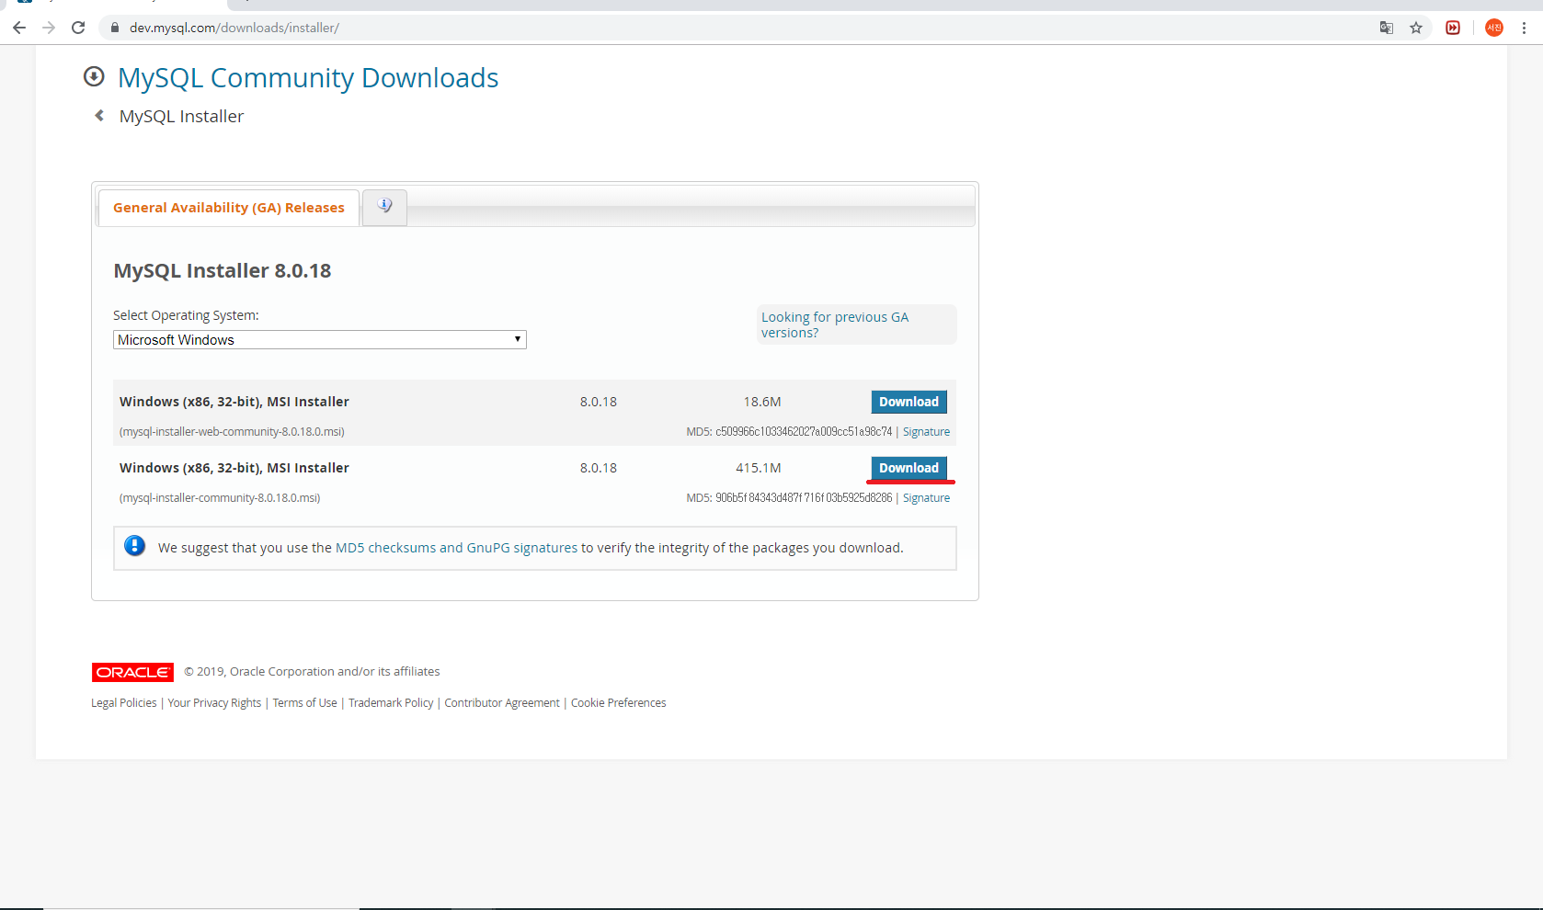1543x910 pixels.
Task: Download the 18.6M web community installer
Action: point(909,402)
